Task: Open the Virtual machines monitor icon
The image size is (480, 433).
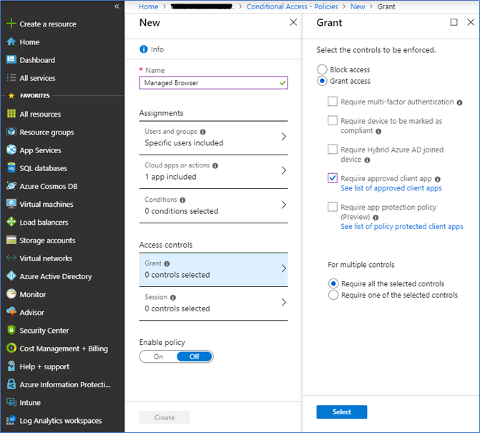Action: pos(11,204)
